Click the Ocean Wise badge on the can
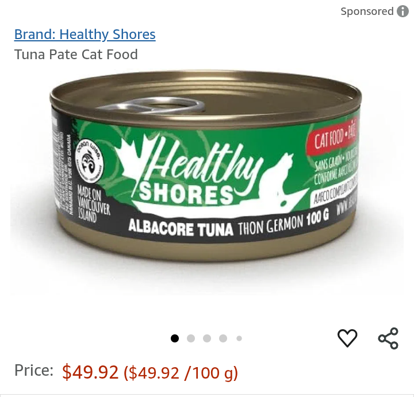 90,161
